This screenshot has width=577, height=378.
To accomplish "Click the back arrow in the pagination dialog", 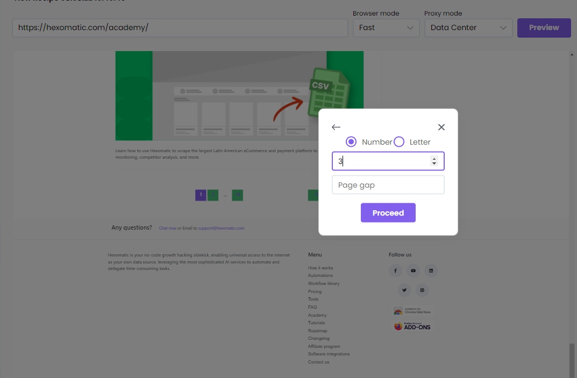I will pyautogui.click(x=336, y=127).
